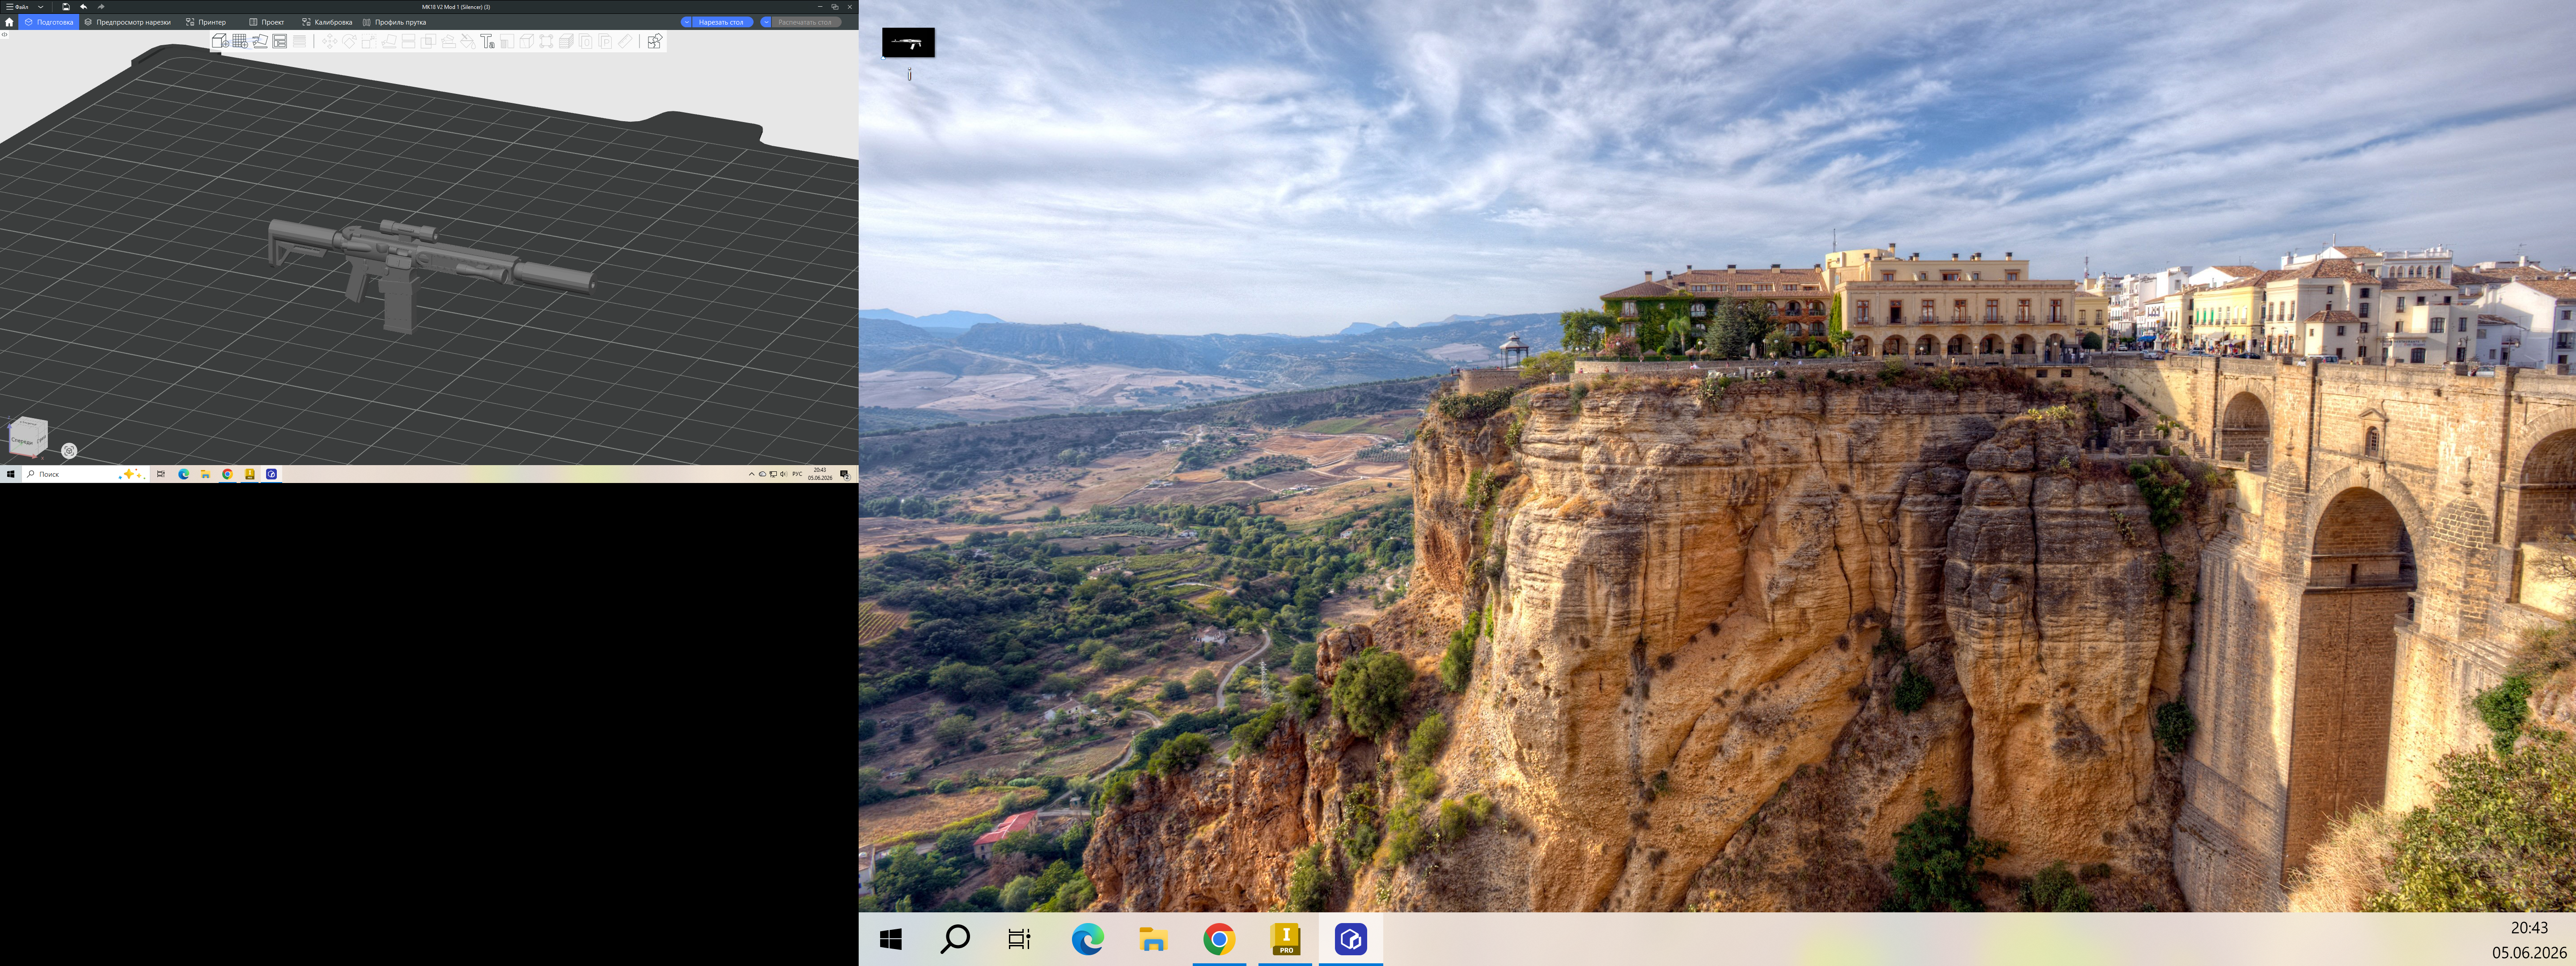Open the dropdown arrow left of 'Нарезать стол'

pyautogui.click(x=687, y=22)
